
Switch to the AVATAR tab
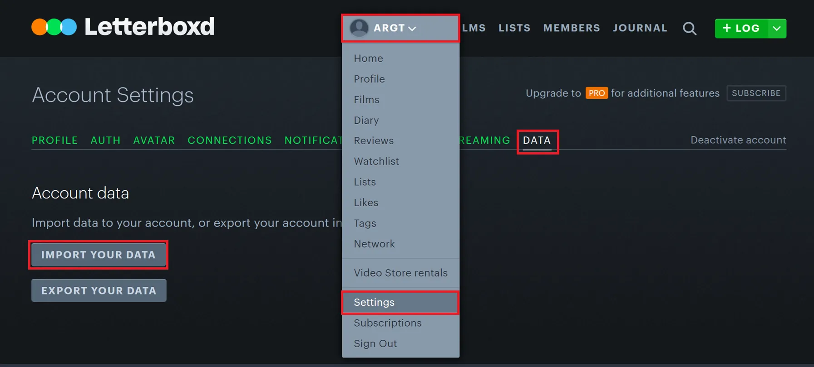(x=154, y=140)
